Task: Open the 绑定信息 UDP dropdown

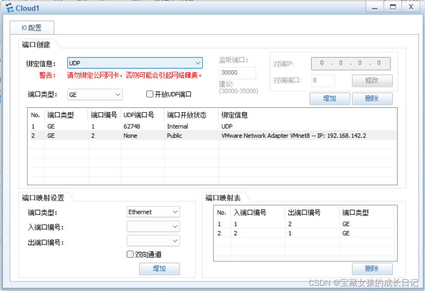Action: [x=135, y=63]
